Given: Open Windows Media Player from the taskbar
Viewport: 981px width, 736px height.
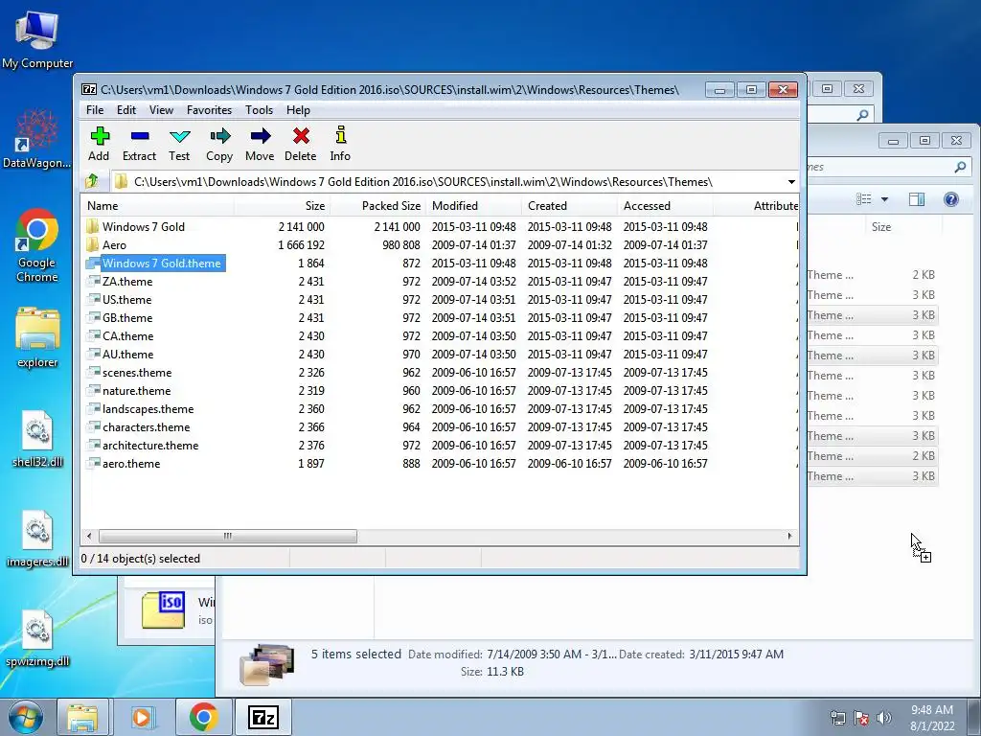Looking at the screenshot, I should pyautogui.click(x=142, y=717).
